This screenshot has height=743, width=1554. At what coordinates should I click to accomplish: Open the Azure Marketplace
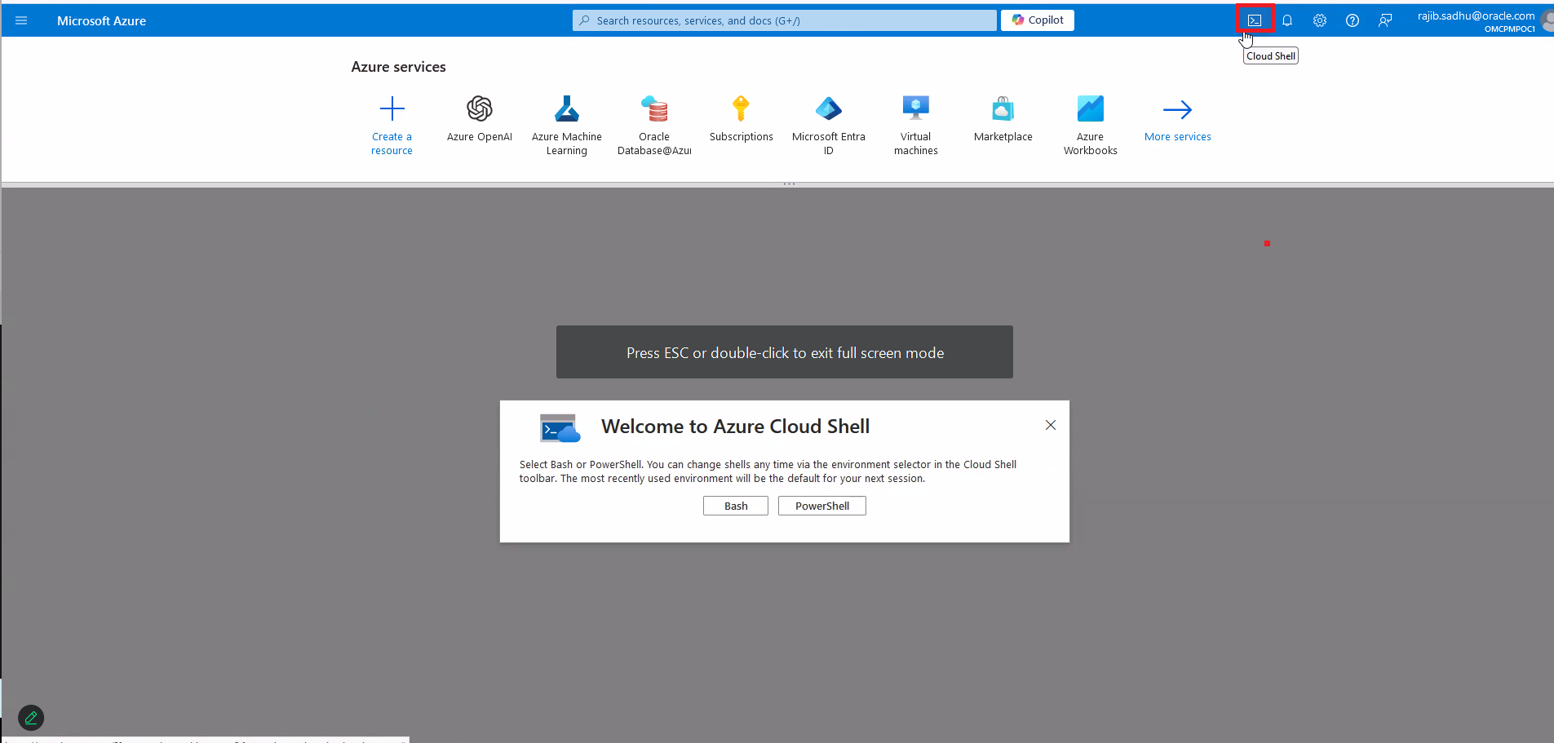tap(1003, 109)
